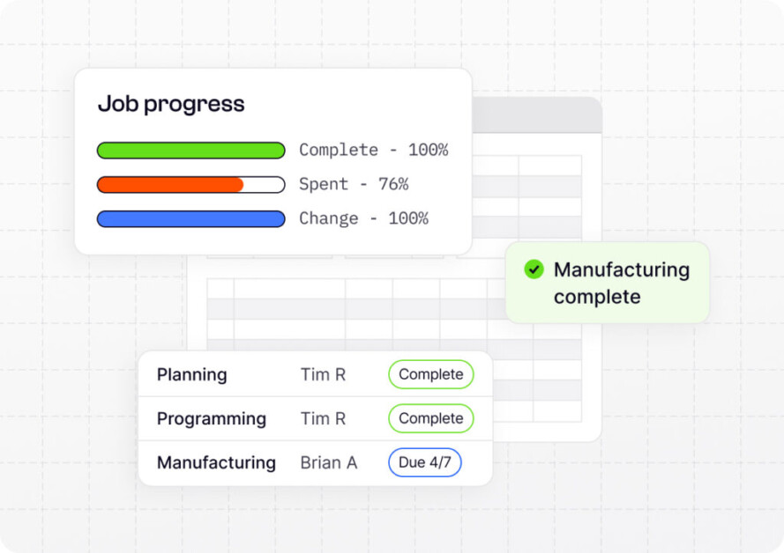This screenshot has height=553, width=784.
Task: Click the Change - 100% label
Action: [x=363, y=219]
